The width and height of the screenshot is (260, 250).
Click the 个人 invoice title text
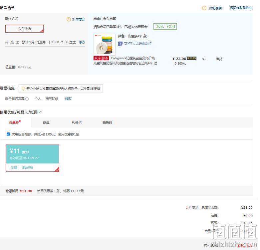[38, 99]
